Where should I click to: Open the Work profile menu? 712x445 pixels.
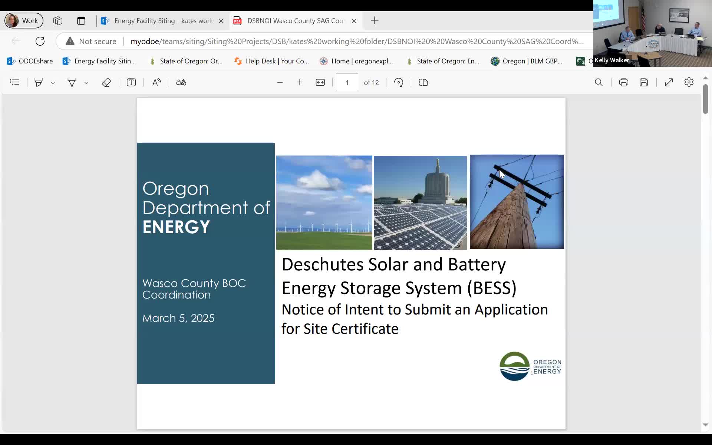[x=24, y=21]
